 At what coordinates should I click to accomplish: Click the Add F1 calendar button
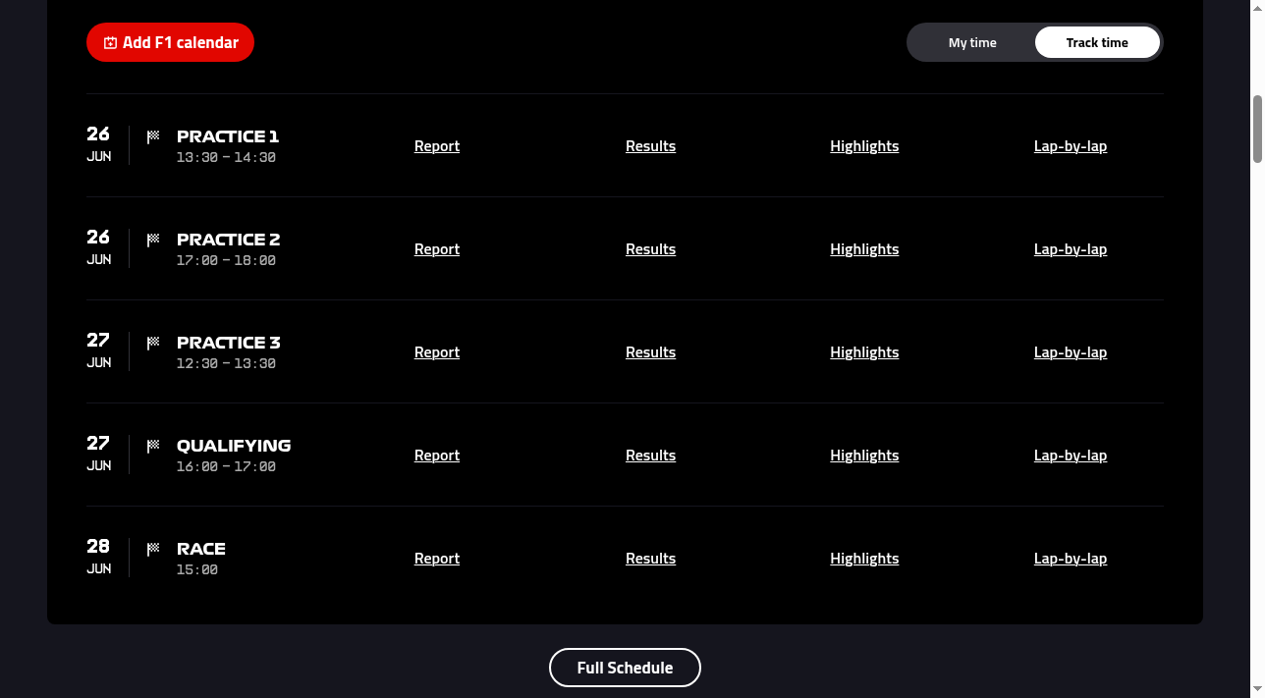pos(170,42)
